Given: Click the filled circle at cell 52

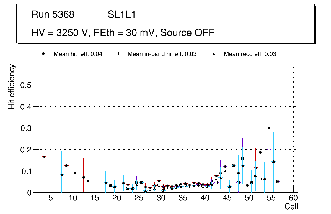Looking at the screenshot, I should pyautogui.click(x=260, y=152).
